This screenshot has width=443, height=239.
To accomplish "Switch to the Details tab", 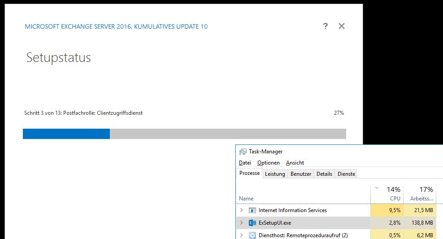I will [x=324, y=174].
